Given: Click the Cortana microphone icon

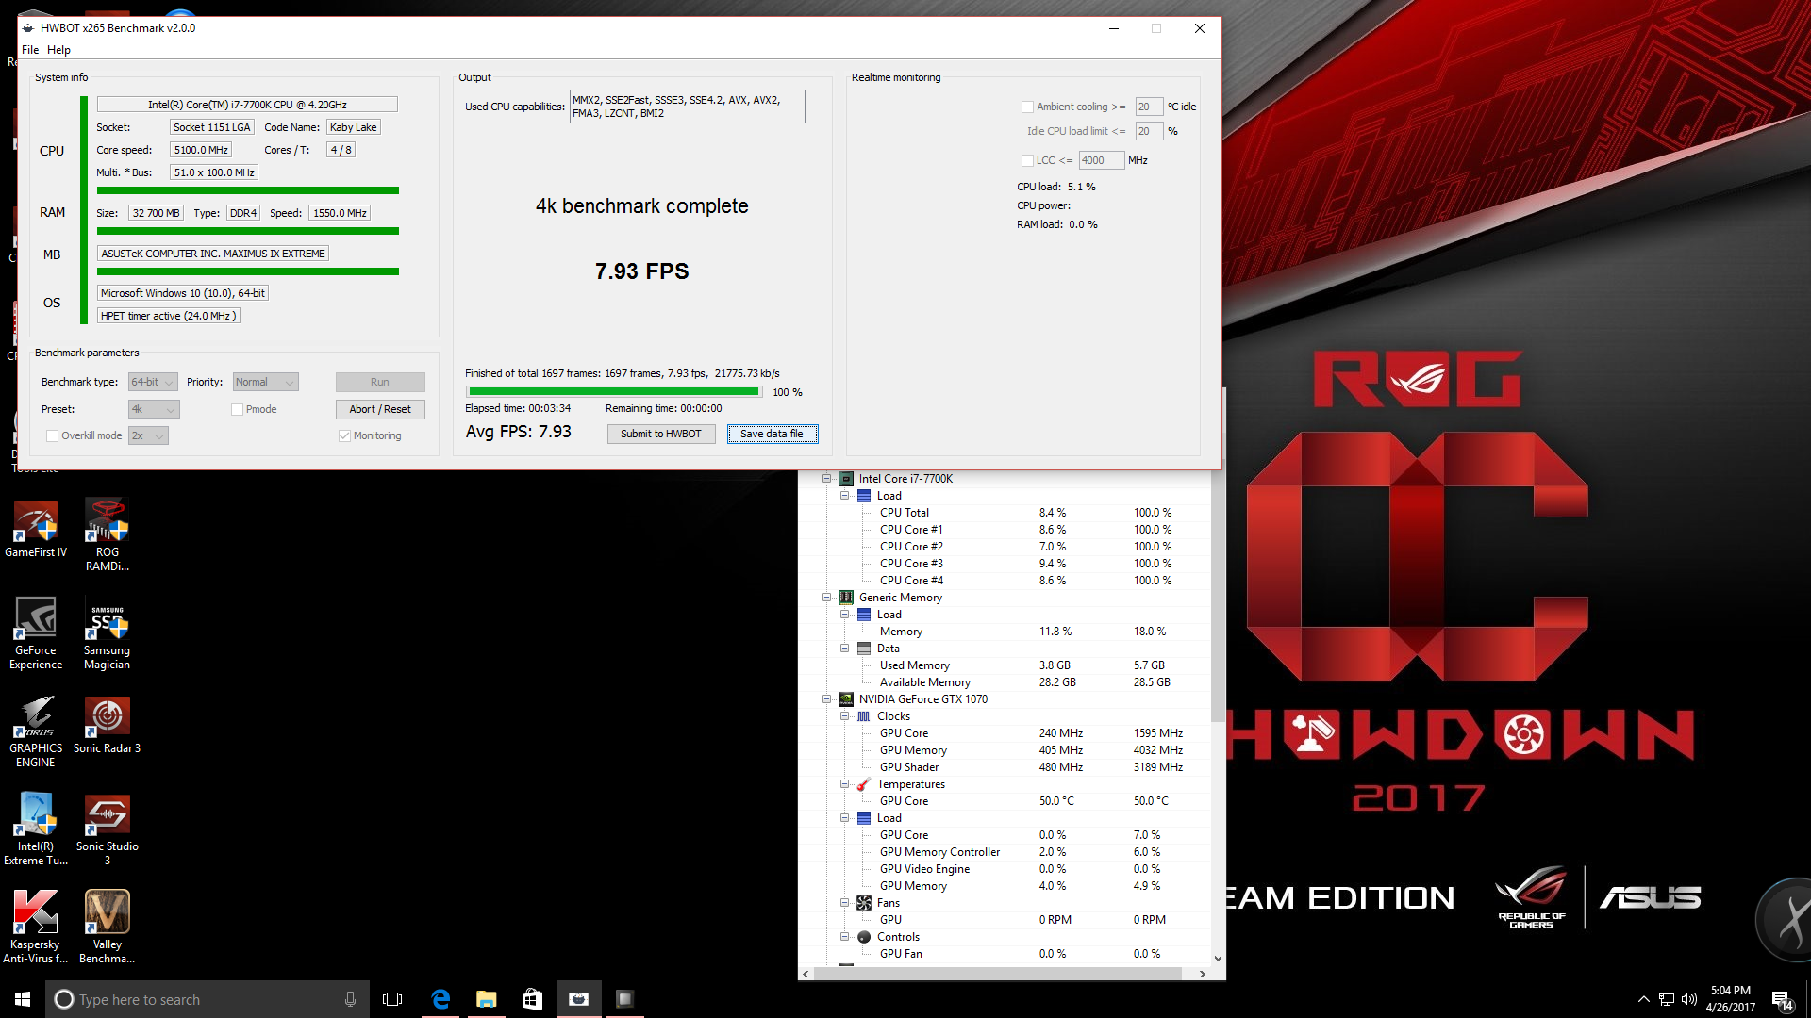Looking at the screenshot, I should pos(350,999).
